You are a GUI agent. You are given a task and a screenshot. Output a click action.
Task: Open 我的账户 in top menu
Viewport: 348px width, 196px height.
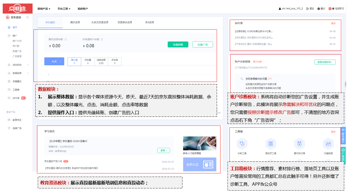coord(83,9)
